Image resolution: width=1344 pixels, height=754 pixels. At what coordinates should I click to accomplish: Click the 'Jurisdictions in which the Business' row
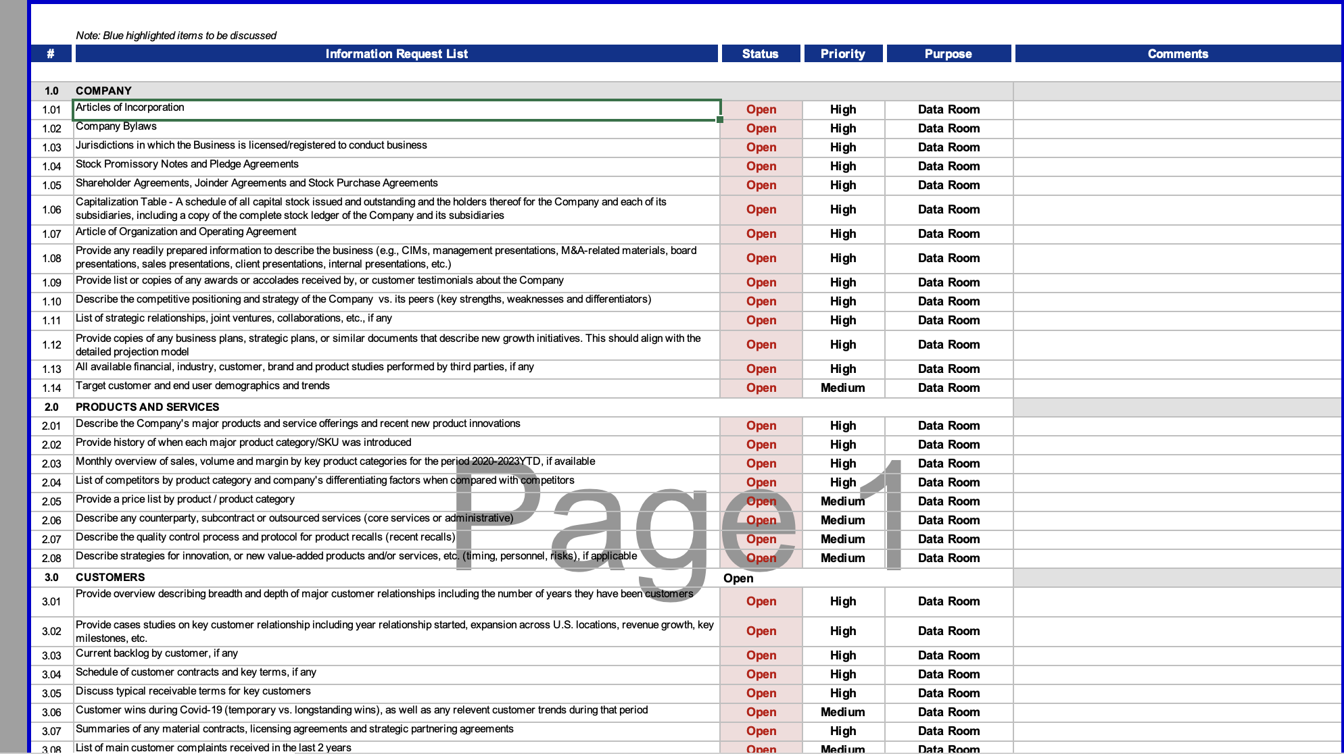tap(396, 147)
